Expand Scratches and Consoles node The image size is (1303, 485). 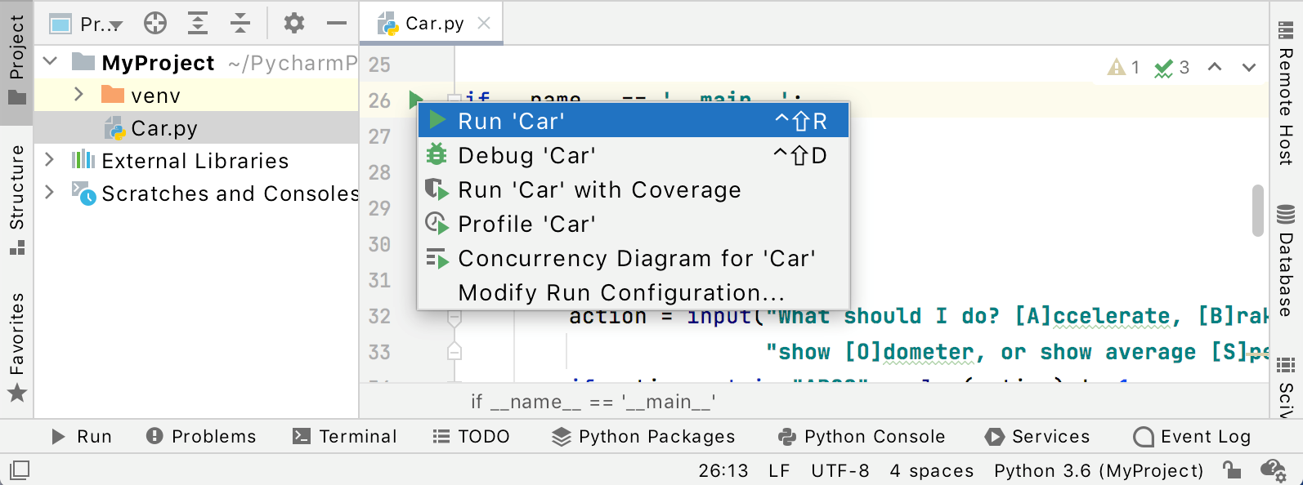(x=50, y=193)
